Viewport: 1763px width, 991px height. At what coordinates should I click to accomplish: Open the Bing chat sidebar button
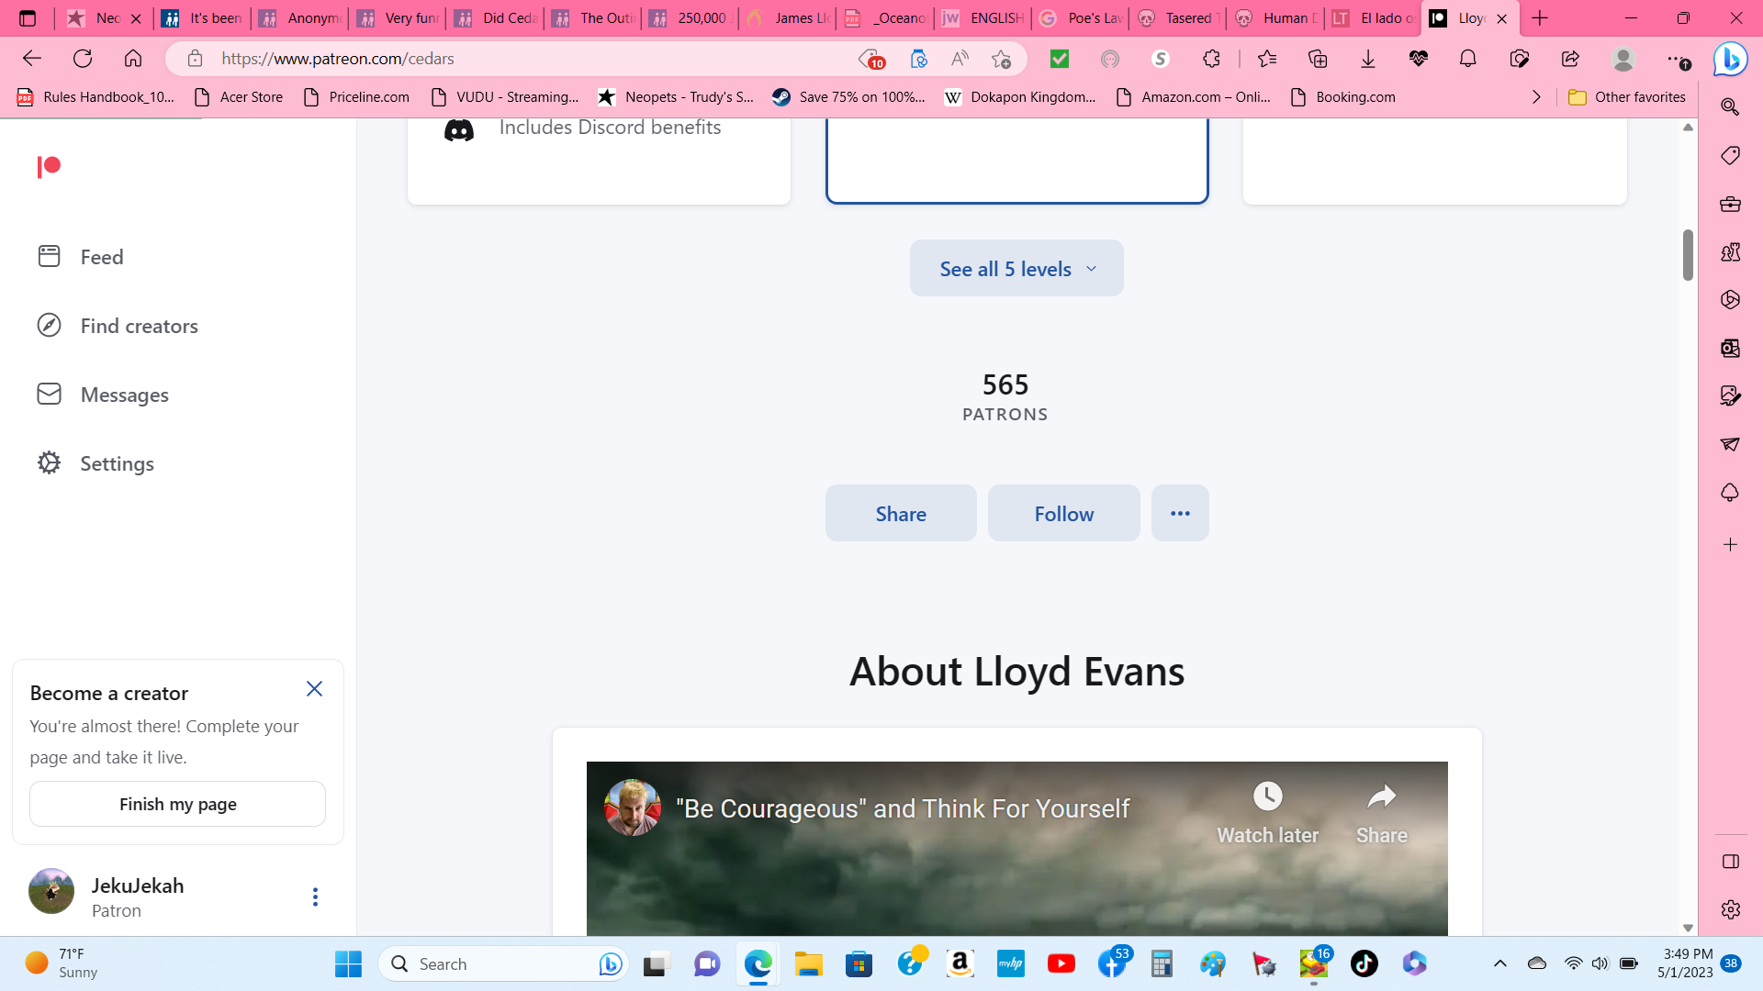(1730, 60)
